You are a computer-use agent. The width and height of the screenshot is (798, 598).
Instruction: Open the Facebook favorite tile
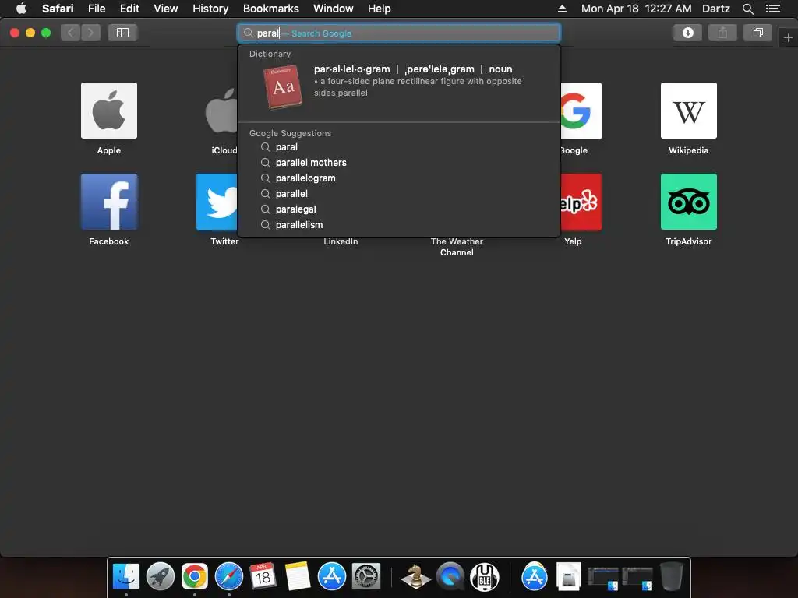pos(109,202)
